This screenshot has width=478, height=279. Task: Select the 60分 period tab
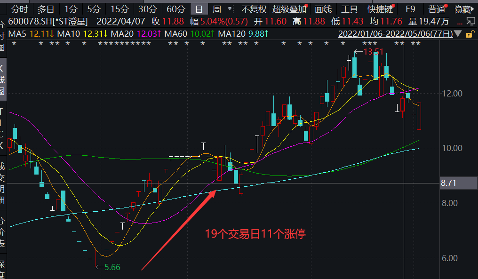175,9
